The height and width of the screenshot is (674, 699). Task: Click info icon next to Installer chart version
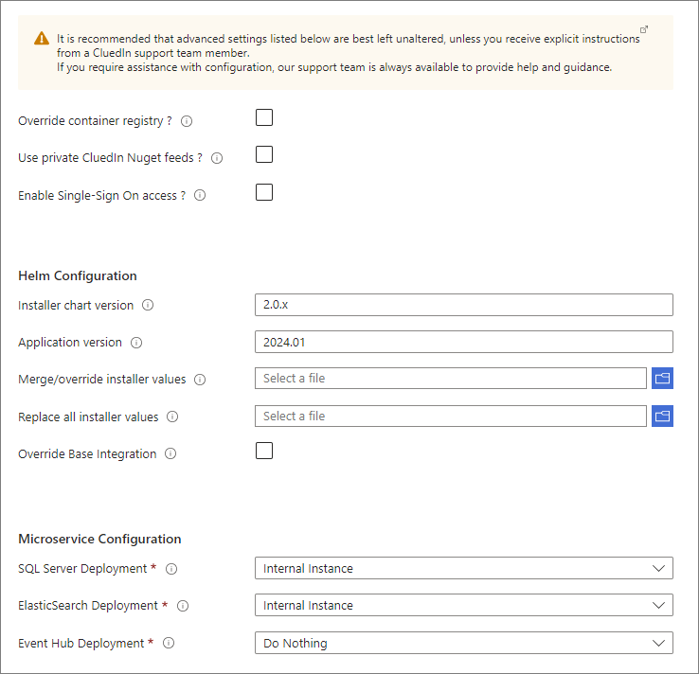[148, 305]
